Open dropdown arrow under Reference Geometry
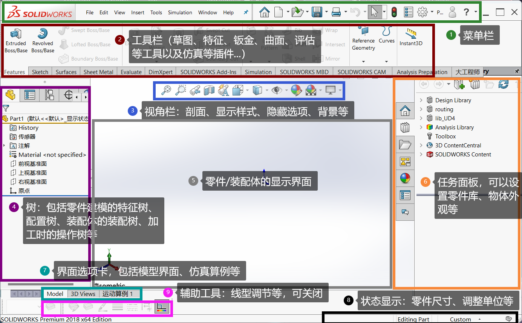 pos(363,61)
